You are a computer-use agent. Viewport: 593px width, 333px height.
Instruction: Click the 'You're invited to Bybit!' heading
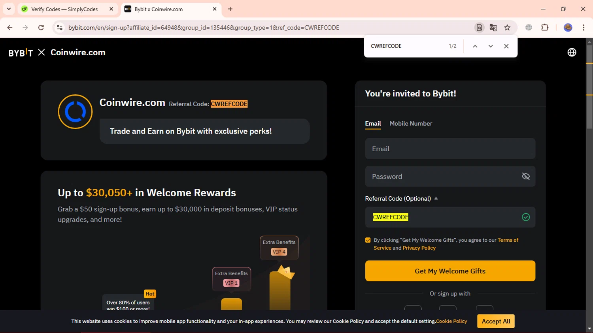point(410,94)
